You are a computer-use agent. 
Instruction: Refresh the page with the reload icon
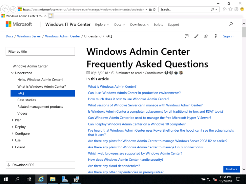click(x=154, y=9)
